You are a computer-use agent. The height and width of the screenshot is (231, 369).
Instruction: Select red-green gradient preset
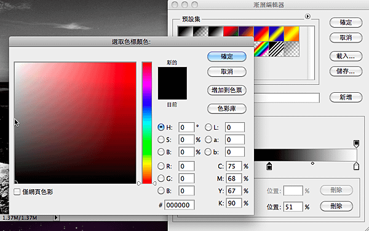231,31
